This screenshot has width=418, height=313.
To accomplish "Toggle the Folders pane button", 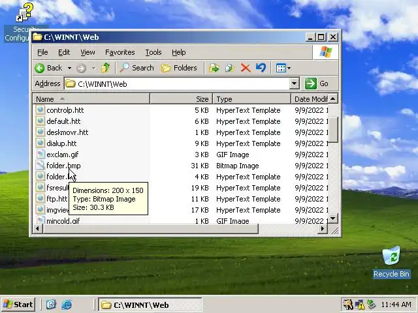I will (179, 68).
